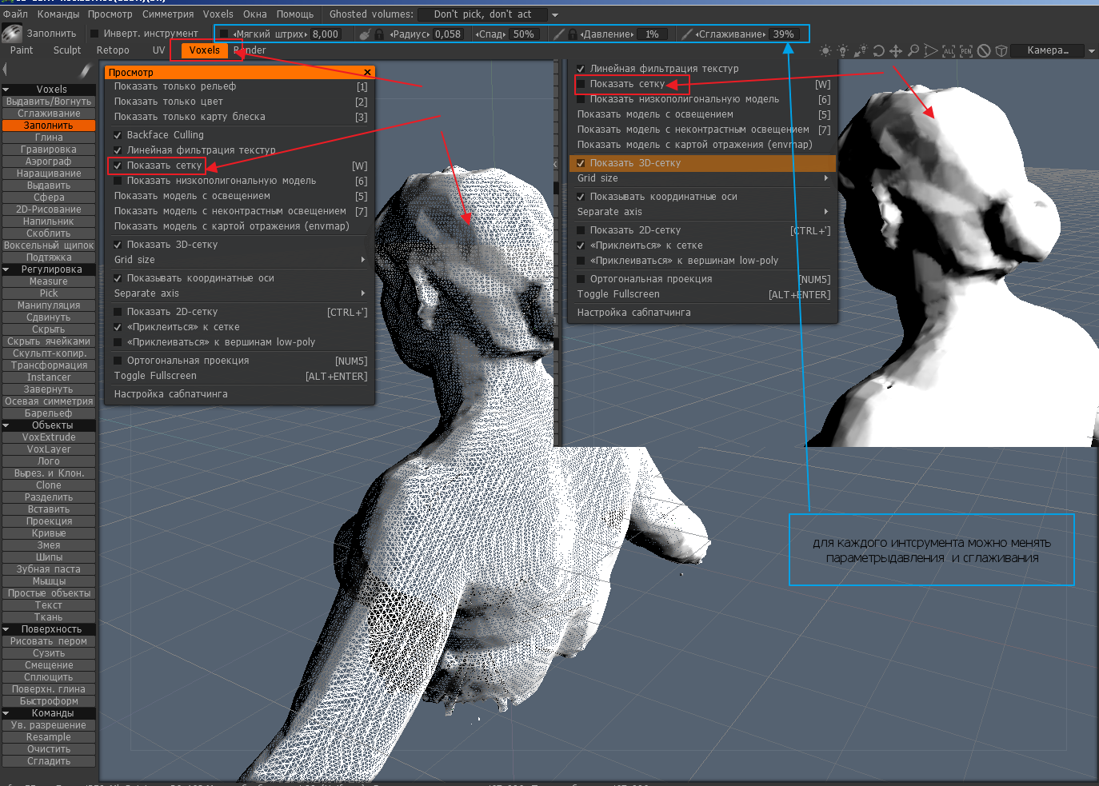
Task: Click the sun lighting icon in top toolbar
Action: click(825, 50)
